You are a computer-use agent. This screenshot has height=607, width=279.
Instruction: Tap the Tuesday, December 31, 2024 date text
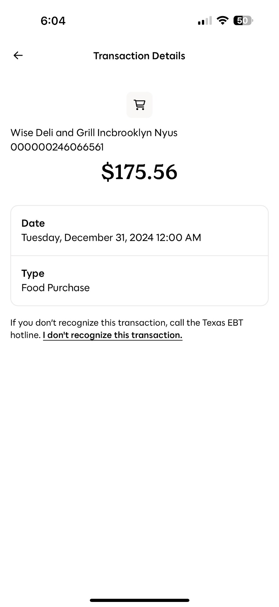[x=87, y=237]
